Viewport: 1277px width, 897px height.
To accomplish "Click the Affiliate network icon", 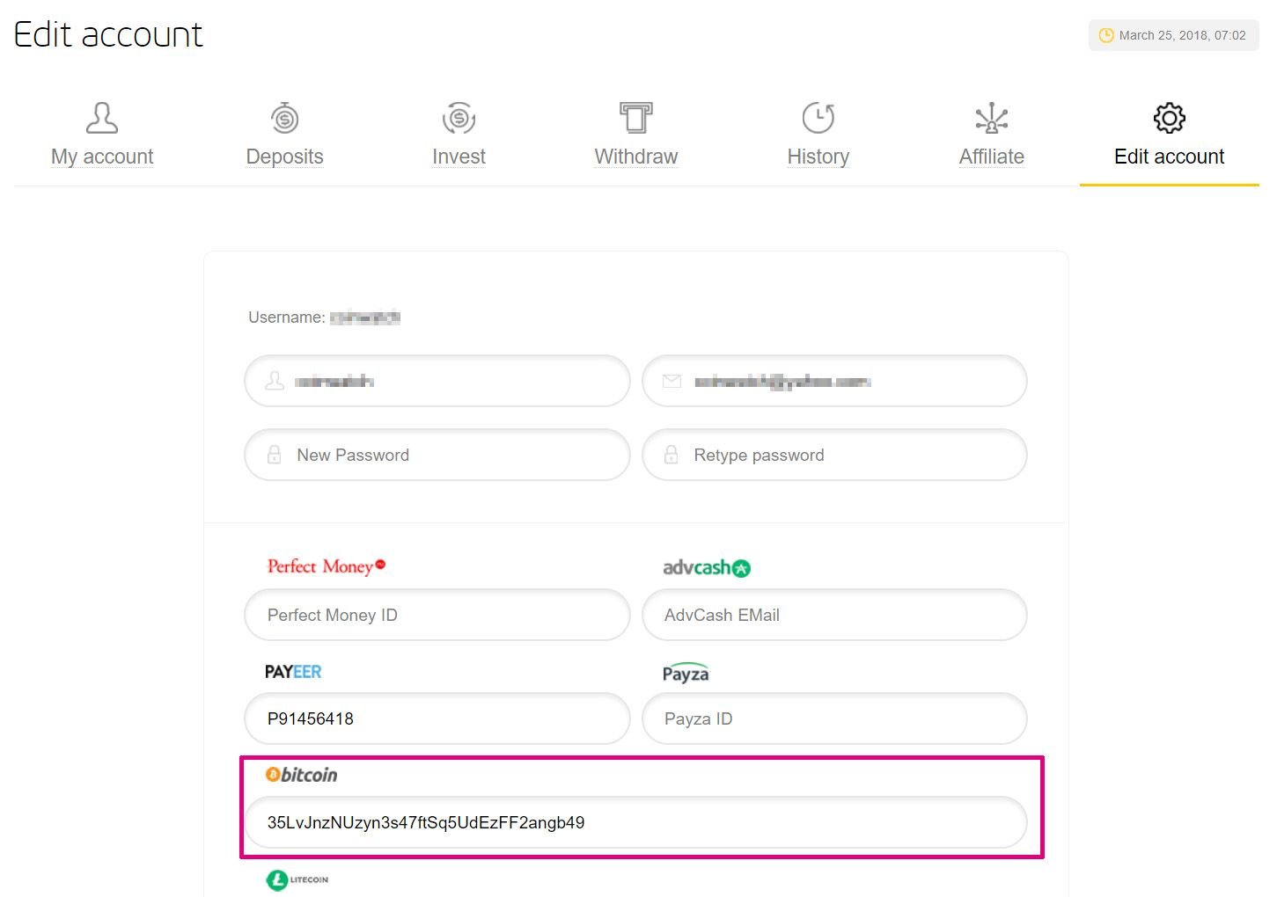I will pos(991,118).
